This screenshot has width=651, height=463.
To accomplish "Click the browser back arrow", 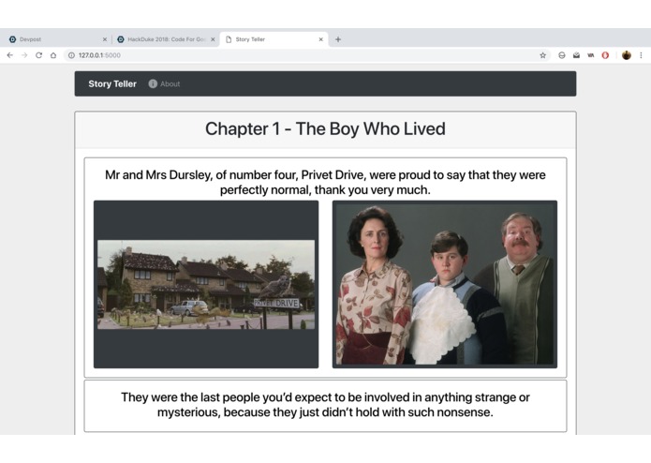I will [x=10, y=55].
